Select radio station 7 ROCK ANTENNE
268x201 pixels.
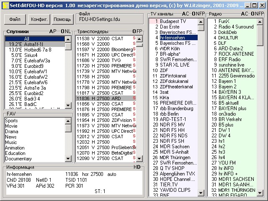232,54
